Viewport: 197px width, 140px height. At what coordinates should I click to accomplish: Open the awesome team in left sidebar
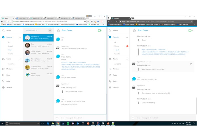click(x=11, y=64)
